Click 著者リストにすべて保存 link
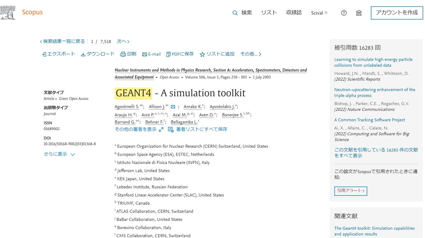This screenshot has width=425, height=238. coord(202,129)
